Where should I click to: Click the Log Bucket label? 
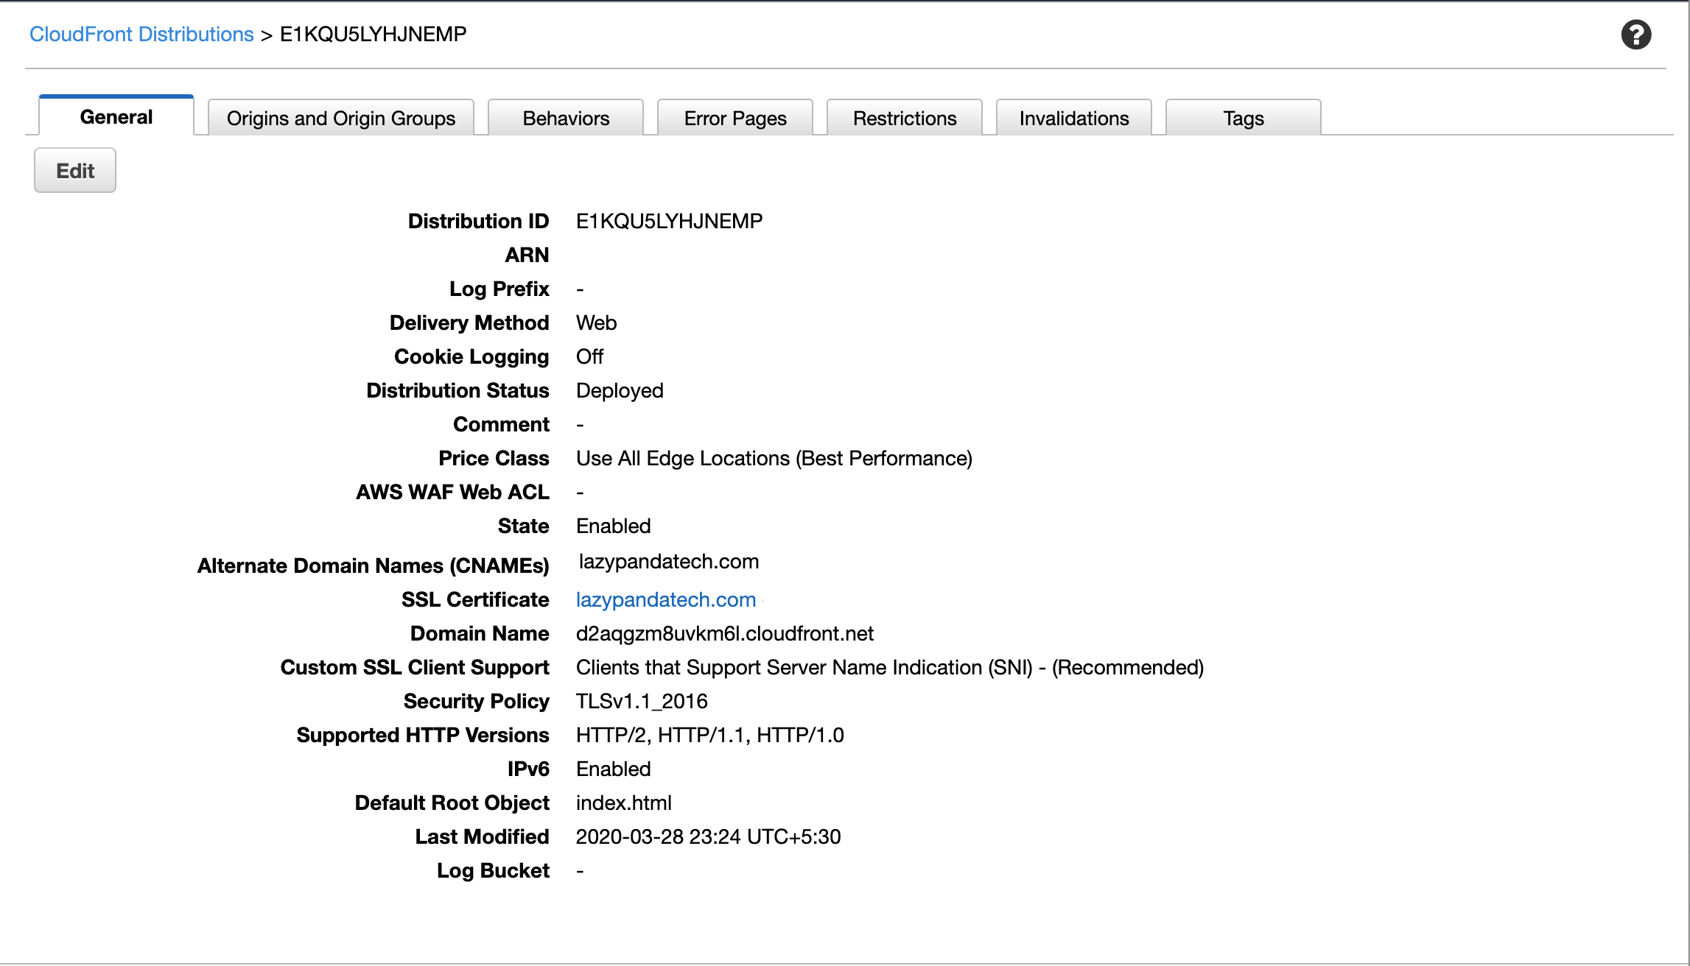[493, 870]
